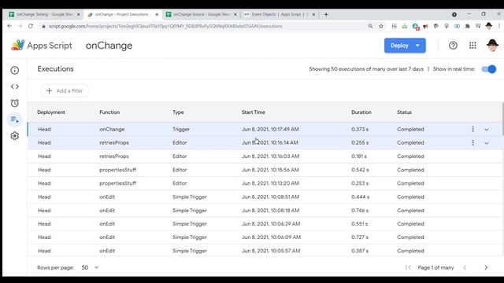The width and height of the screenshot is (504, 283).
Task: Click the browser back arrow
Action: tap(9, 26)
